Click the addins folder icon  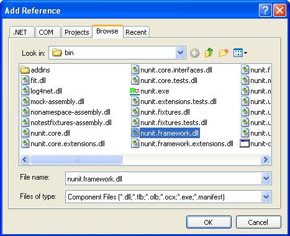point(25,70)
